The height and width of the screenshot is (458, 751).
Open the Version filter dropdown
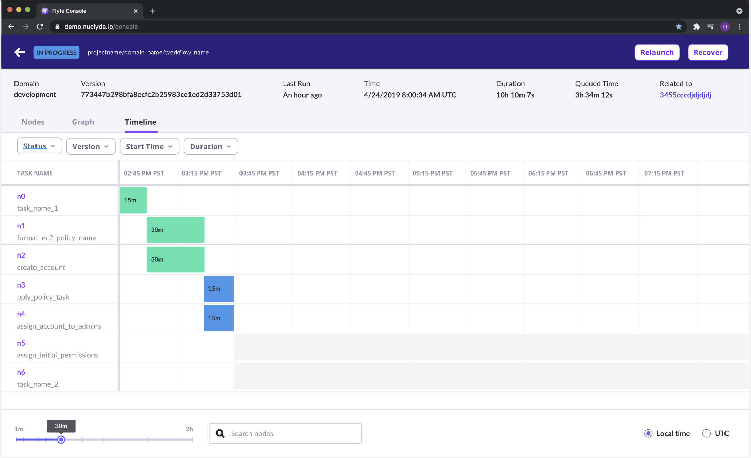tap(91, 146)
